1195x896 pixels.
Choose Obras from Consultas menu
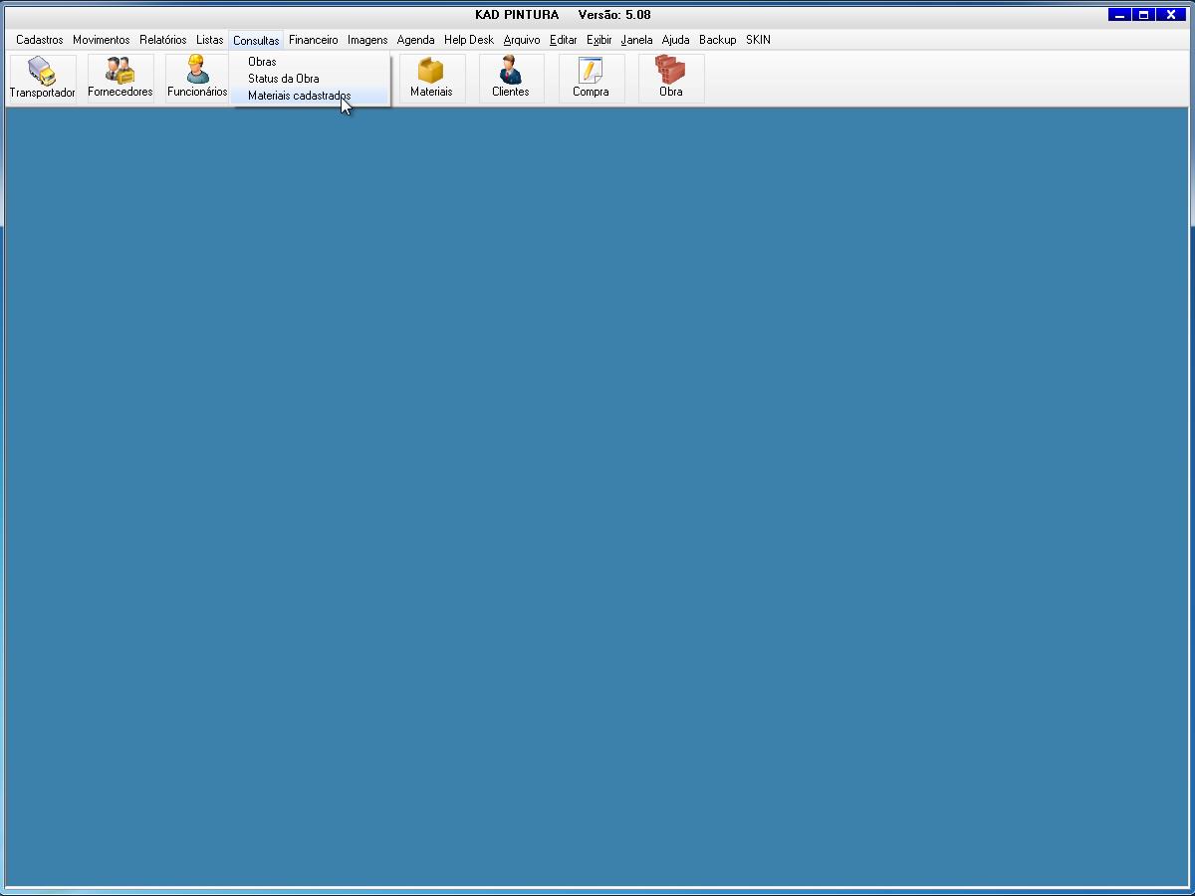tap(262, 62)
